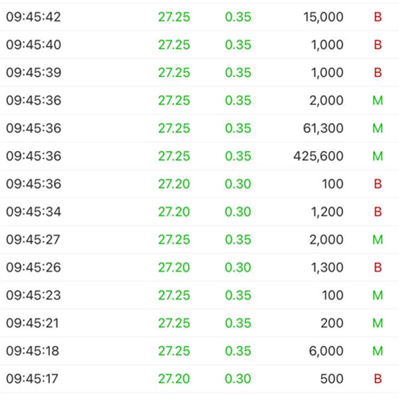The image size is (399, 399).
Task: Click the 15,000 volume value
Action: click(x=323, y=17)
